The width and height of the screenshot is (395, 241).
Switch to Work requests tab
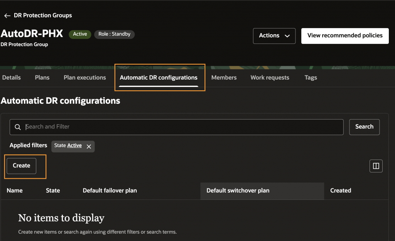(270, 78)
